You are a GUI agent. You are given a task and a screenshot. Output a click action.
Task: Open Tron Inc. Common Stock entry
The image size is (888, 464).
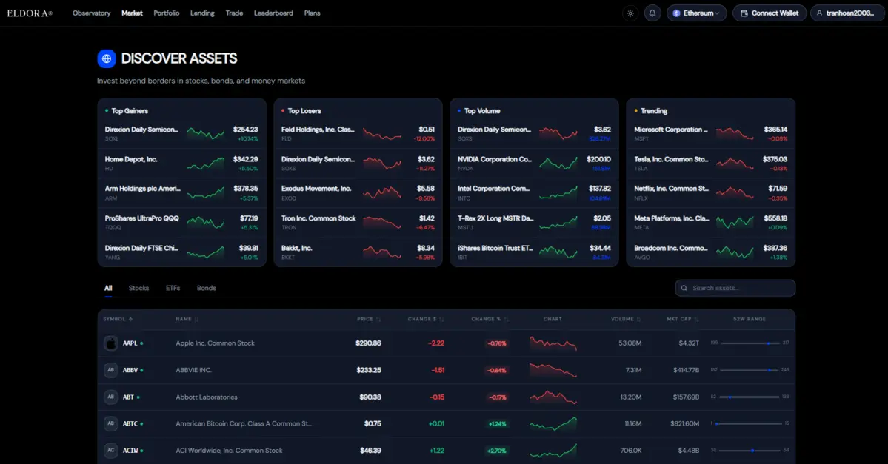[x=358, y=223]
